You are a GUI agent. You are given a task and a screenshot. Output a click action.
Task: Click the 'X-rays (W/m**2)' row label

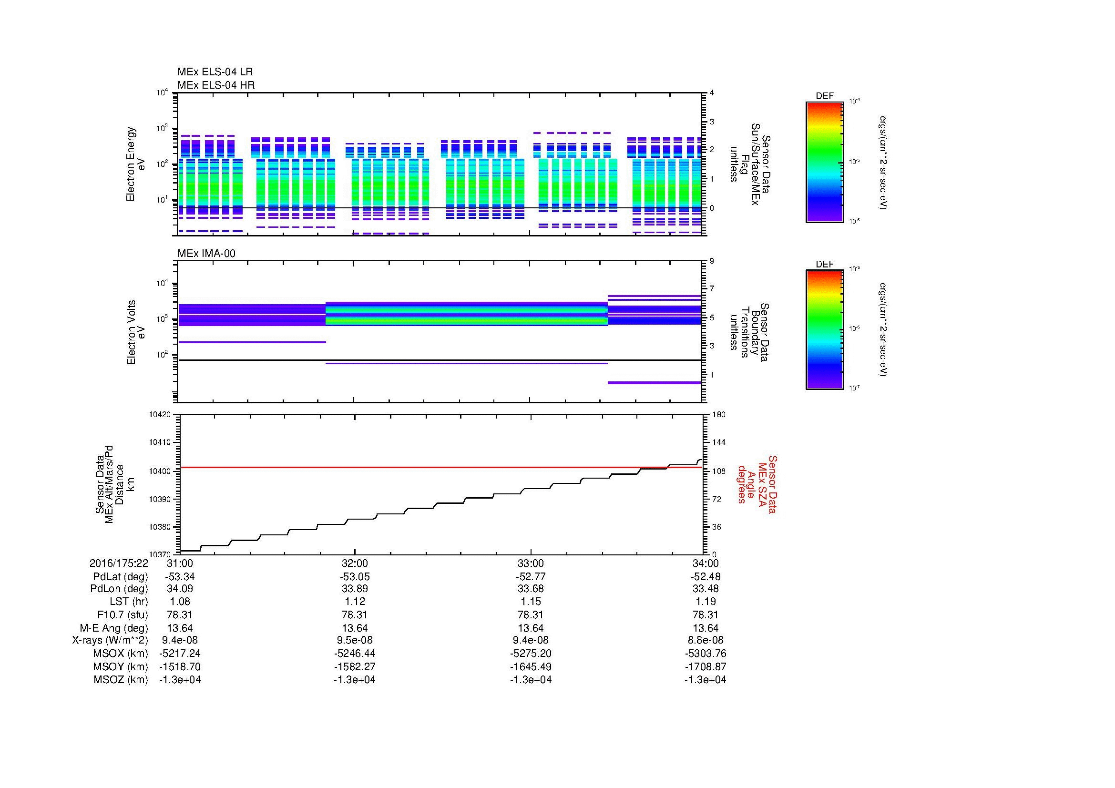click(x=110, y=640)
